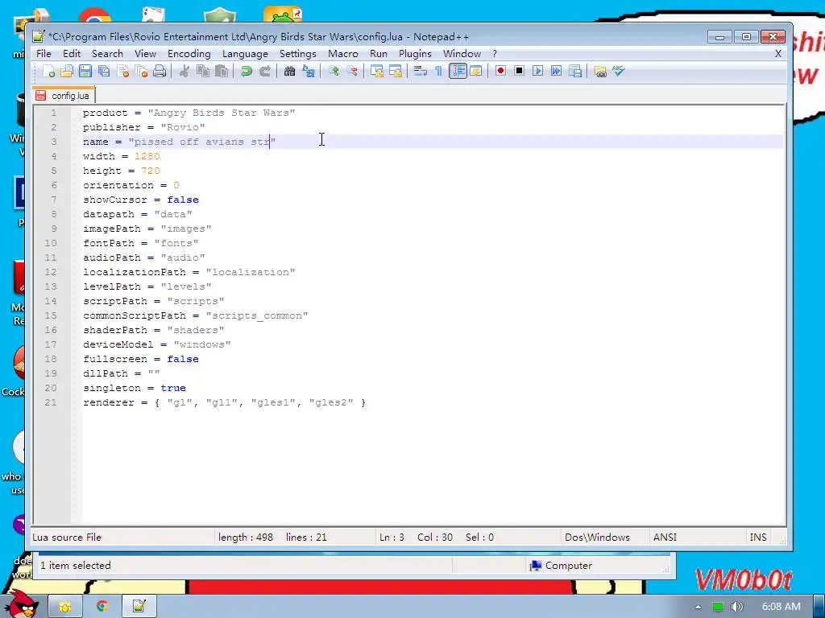825x618 pixels.
Task: Open the View menu
Action: [145, 54]
